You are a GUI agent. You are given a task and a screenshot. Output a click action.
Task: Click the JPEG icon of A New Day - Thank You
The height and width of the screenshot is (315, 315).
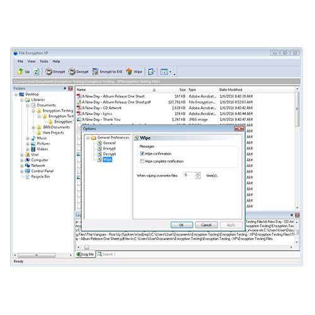79,120
